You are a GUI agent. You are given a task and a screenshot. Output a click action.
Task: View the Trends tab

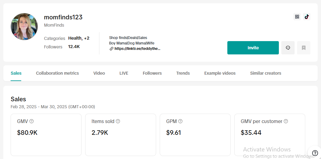(183, 73)
